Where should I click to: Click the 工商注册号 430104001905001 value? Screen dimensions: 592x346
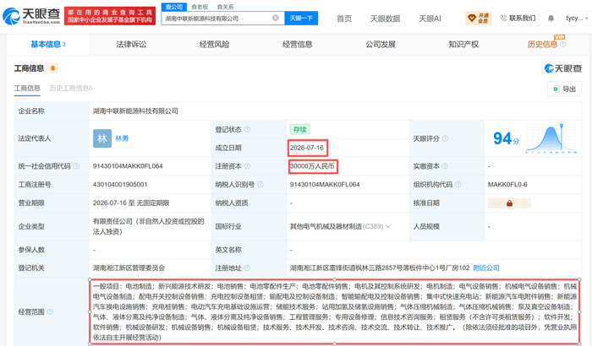click(120, 184)
